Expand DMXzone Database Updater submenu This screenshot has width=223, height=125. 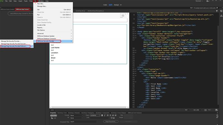coord(53,36)
